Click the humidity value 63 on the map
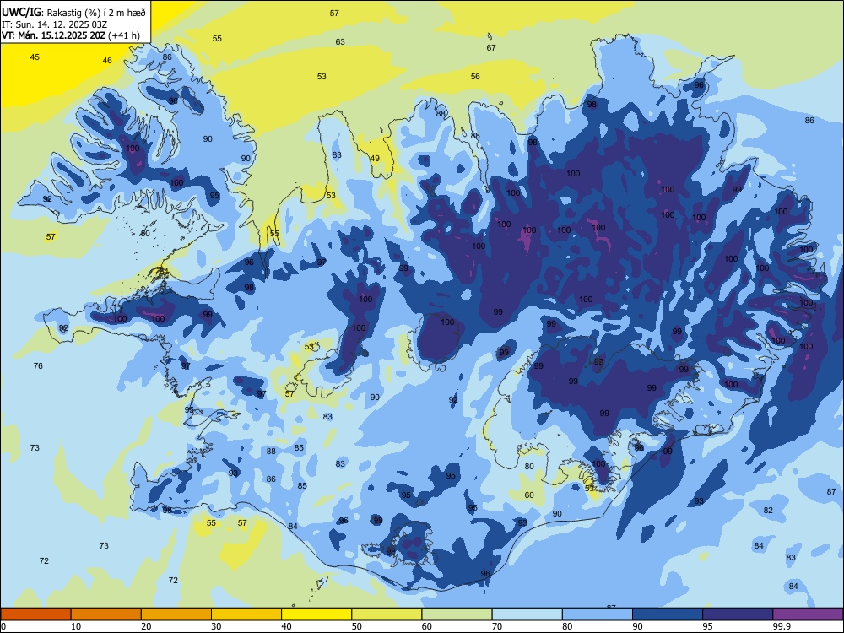This screenshot has height=633, width=844. pos(340,41)
